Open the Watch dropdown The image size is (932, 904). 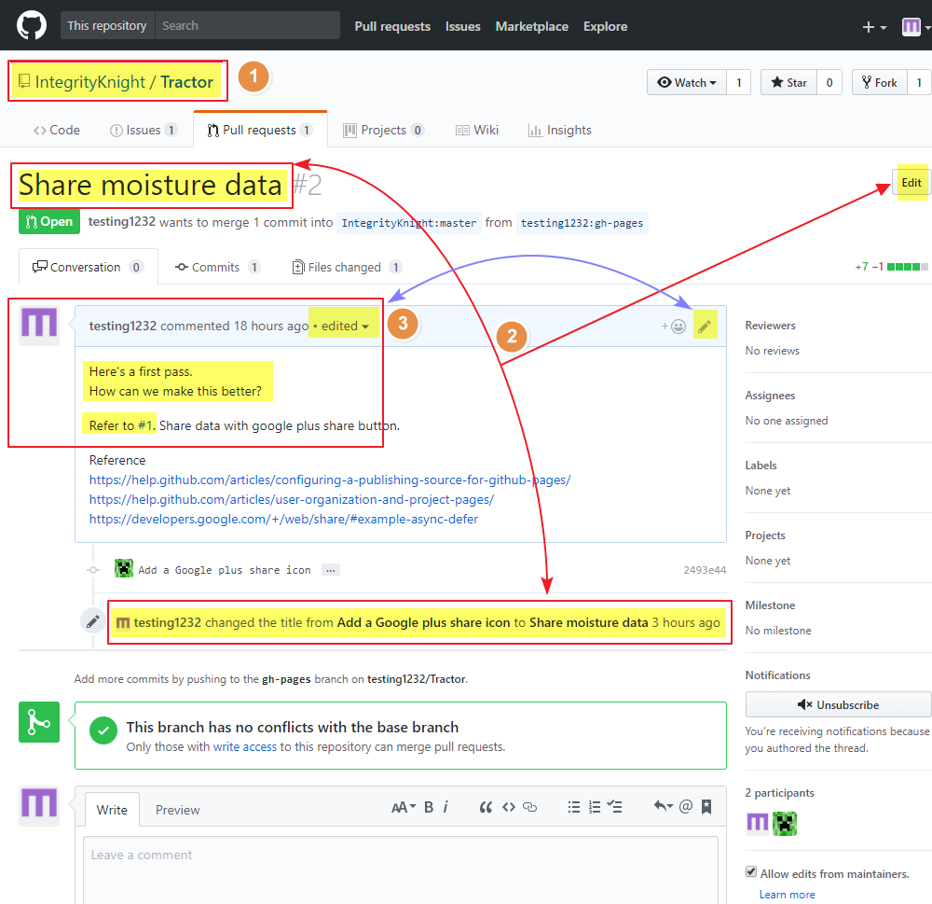click(x=686, y=82)
